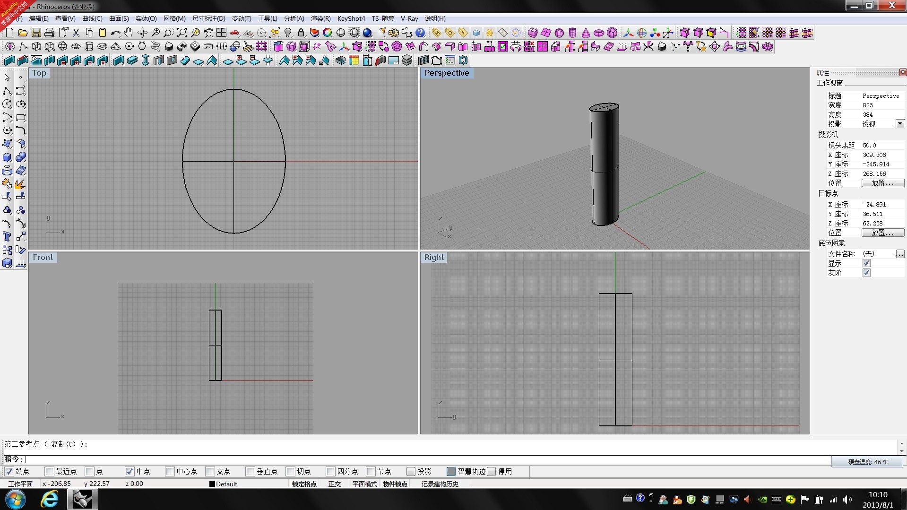This screenshot has width=907, height=510.
Task: Click the light bulb Hide icon
Action: click(288, 33)
